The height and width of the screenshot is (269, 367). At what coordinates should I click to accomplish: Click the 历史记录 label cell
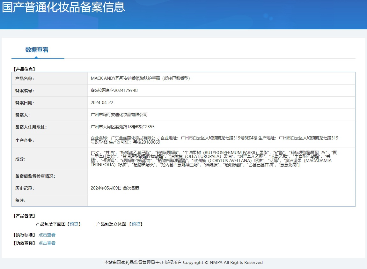pyautogui.click(x=50, y=188)
